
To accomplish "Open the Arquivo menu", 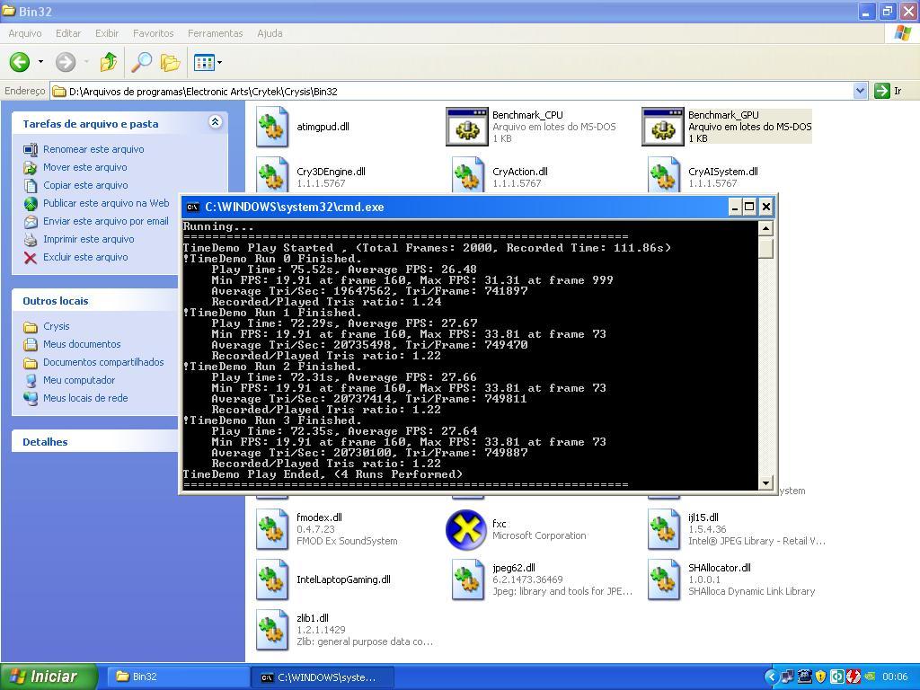I will tap(24, 33).
